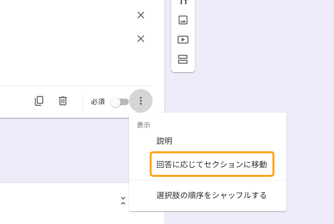Click the 表示 menu header label
The height and width of the screenshot is (224, 334).
click(143, 125)
